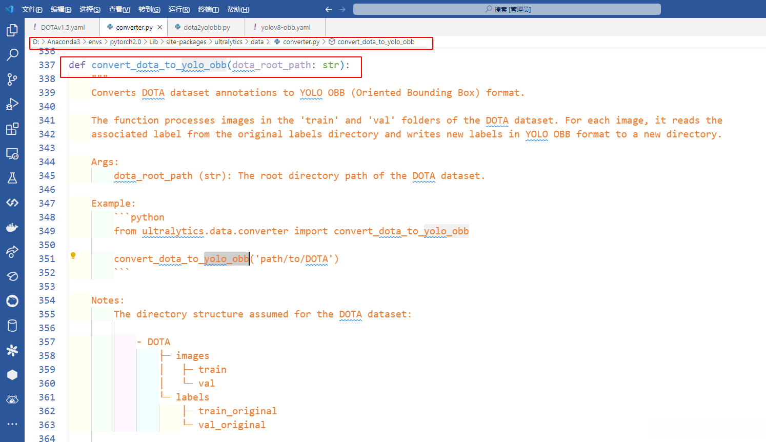The height and width of the screenshot is (442, 766).
Task: Click the '```python' line in the docstring
Action: coord(139,217)
